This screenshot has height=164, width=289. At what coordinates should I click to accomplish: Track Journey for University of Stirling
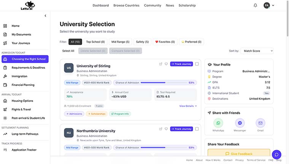[x=181, y=64]
